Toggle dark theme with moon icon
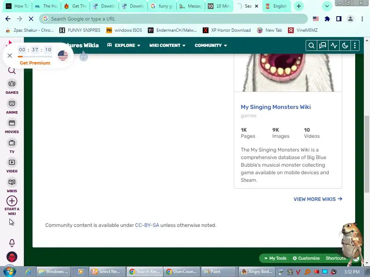Screen dimensions: 370x277 pyautogui.click(x=345, y=45)
